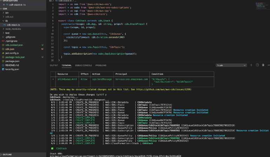Open the aws-cdk issues 1299 GitHub link
Image resolution: width=270 pixels, height=157 pixels.
click(x=164, y=90)
